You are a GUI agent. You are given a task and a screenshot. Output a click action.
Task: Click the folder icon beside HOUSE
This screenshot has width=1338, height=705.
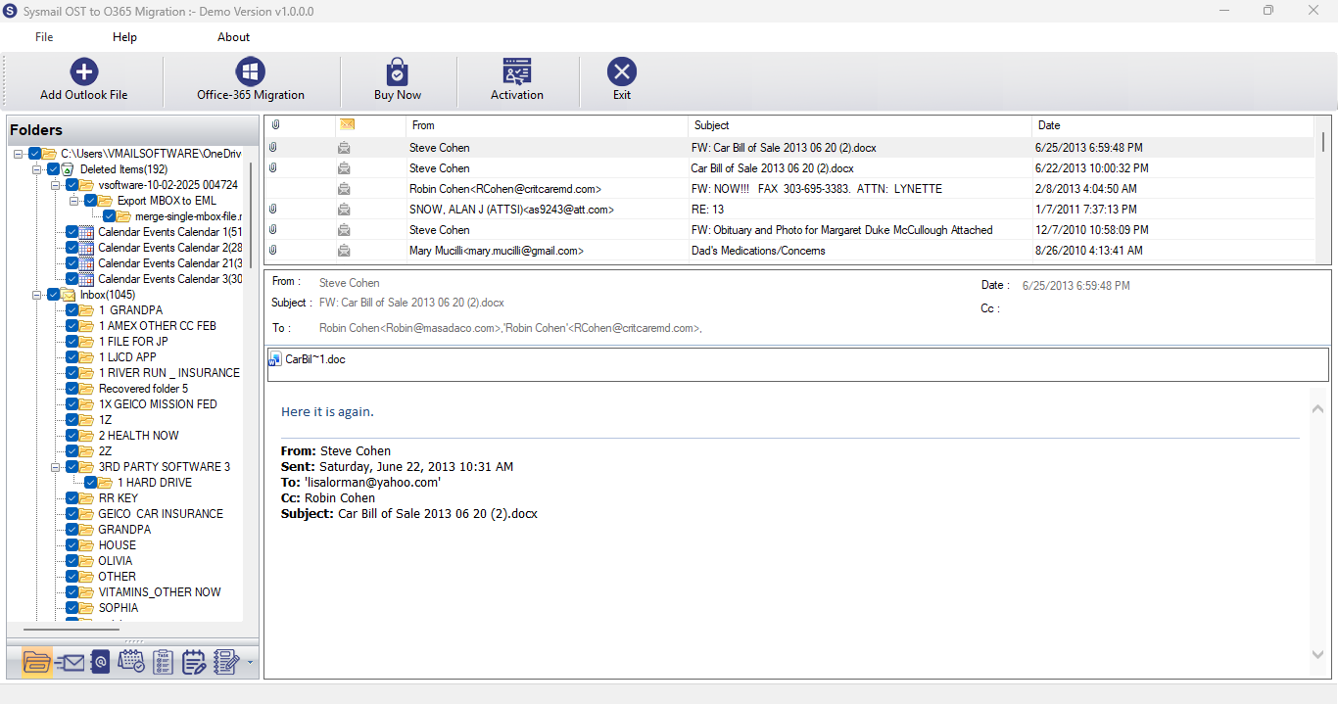[87, 545]
